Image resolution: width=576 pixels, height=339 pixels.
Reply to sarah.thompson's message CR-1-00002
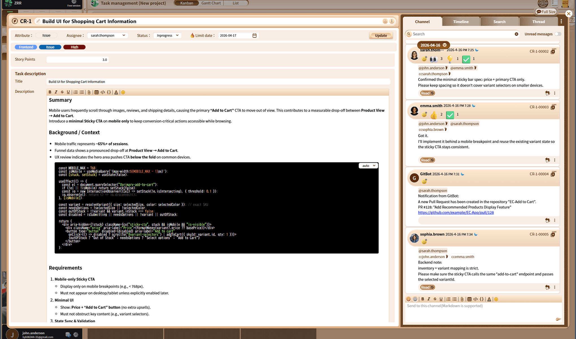tap(547, 93)
